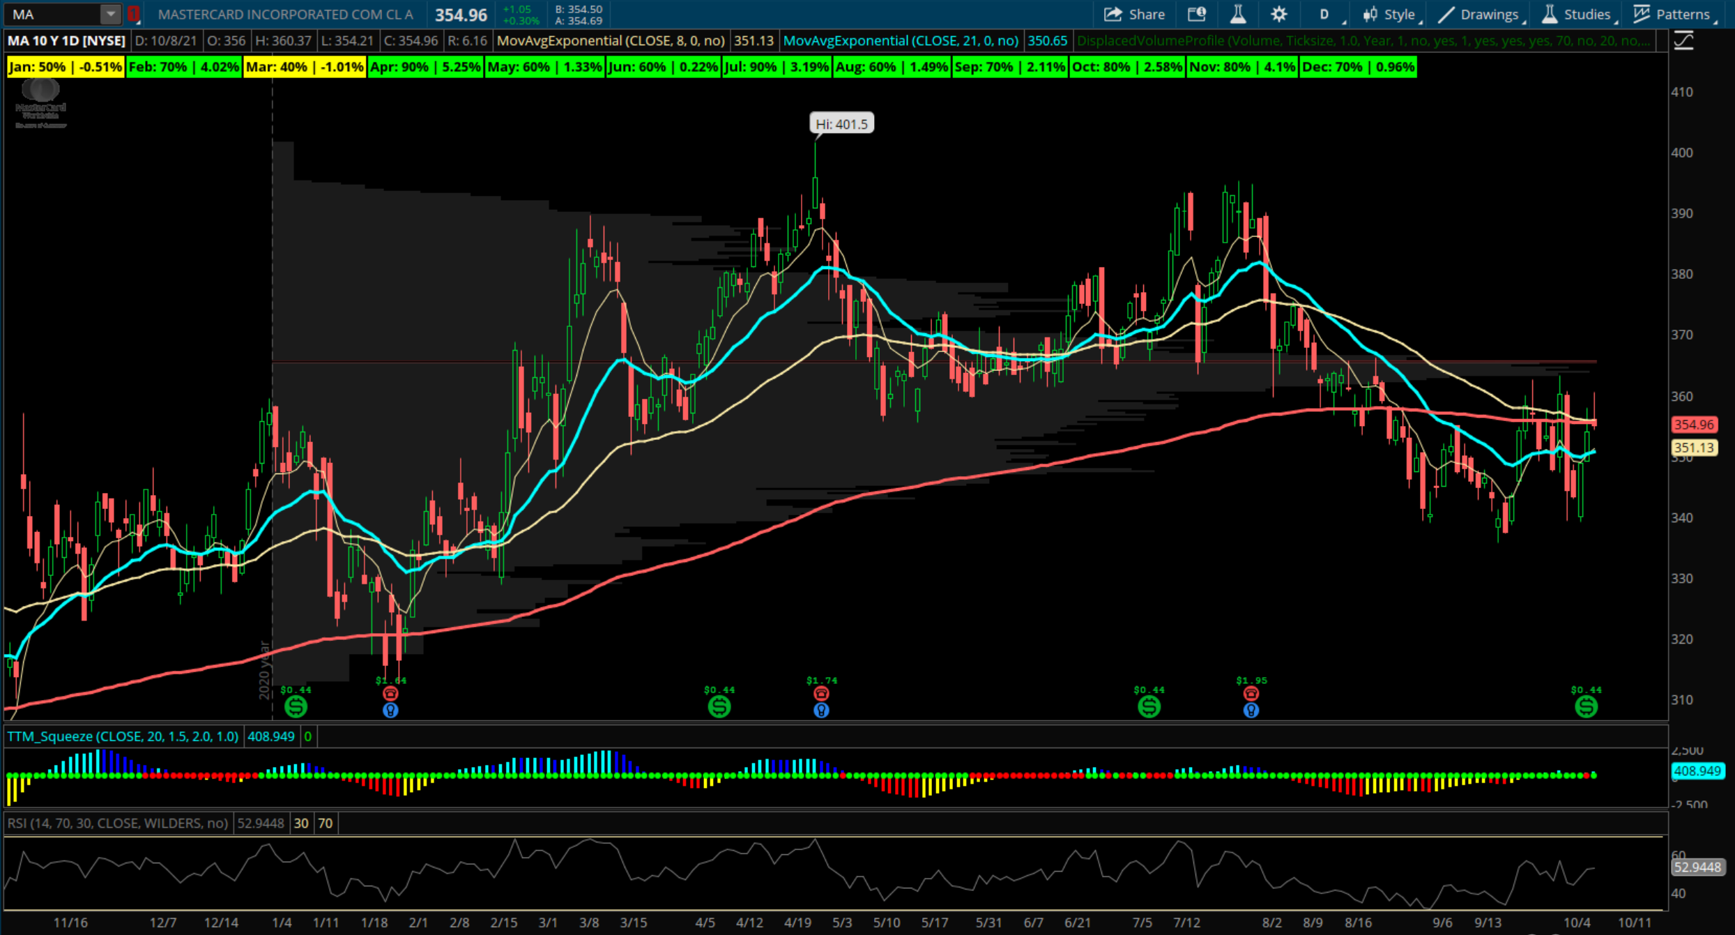Click the MA 10 Y 1D [NYSE] label
The width and height of the screenshot is (1735, 935).
pyautogui.click(x=66, y=40)
